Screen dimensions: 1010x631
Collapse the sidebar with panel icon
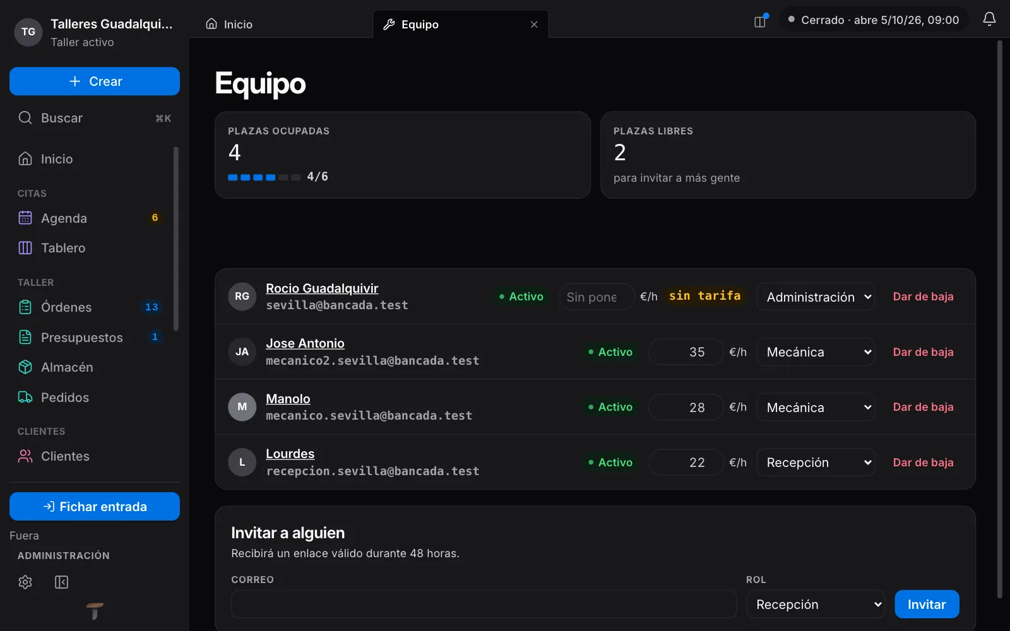(x=61, y=582)
